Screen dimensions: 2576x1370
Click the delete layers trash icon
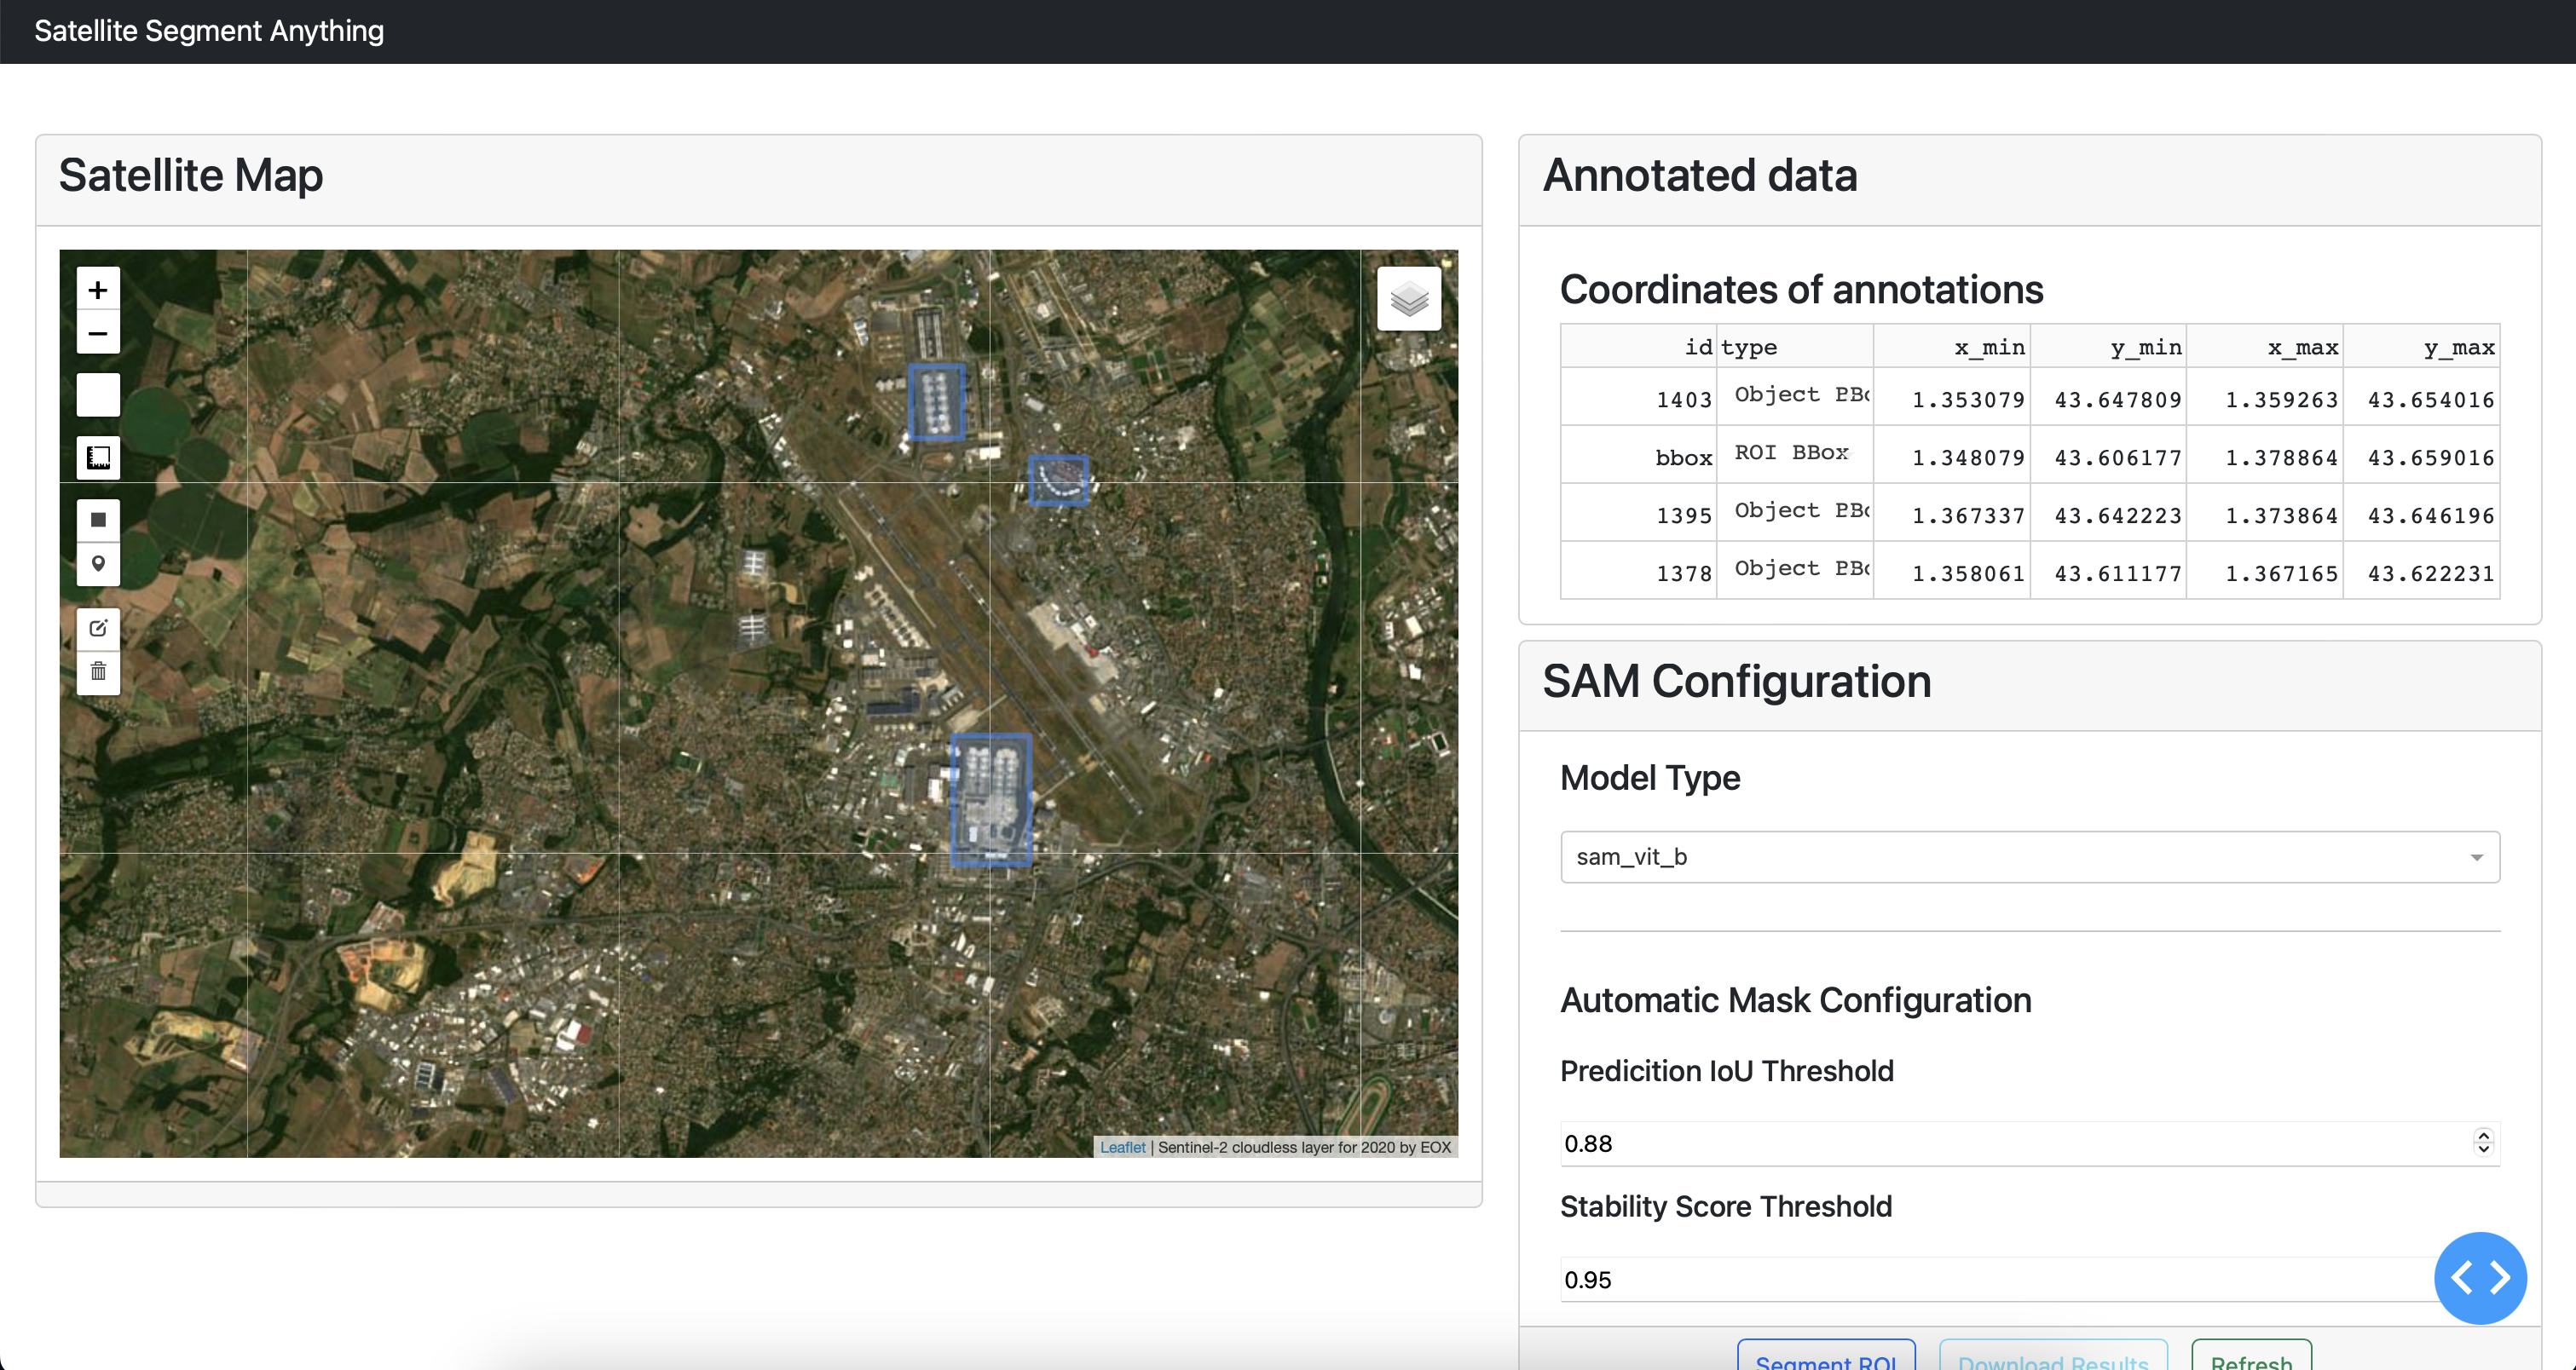click(98, 671)
